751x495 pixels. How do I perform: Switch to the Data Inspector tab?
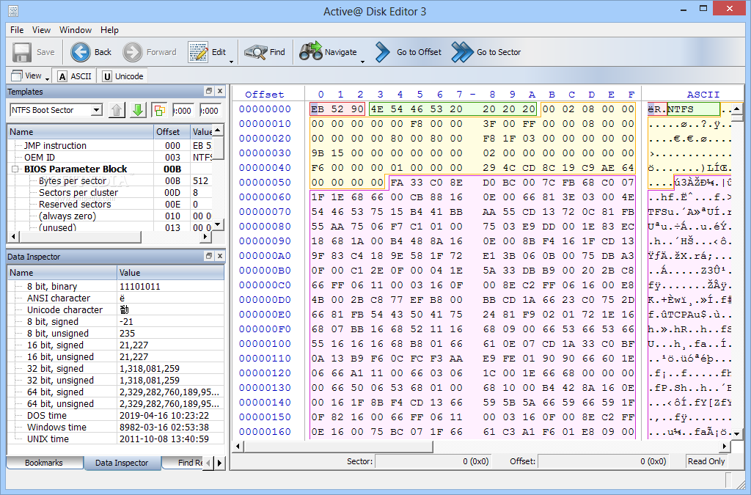122,463
